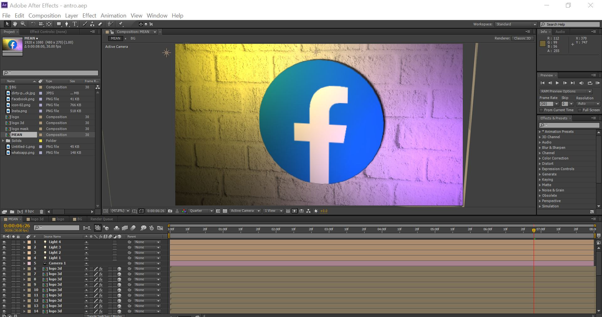Delete selected project item with trash icon
The image size is (602, 317).
[x=41, y=212]
